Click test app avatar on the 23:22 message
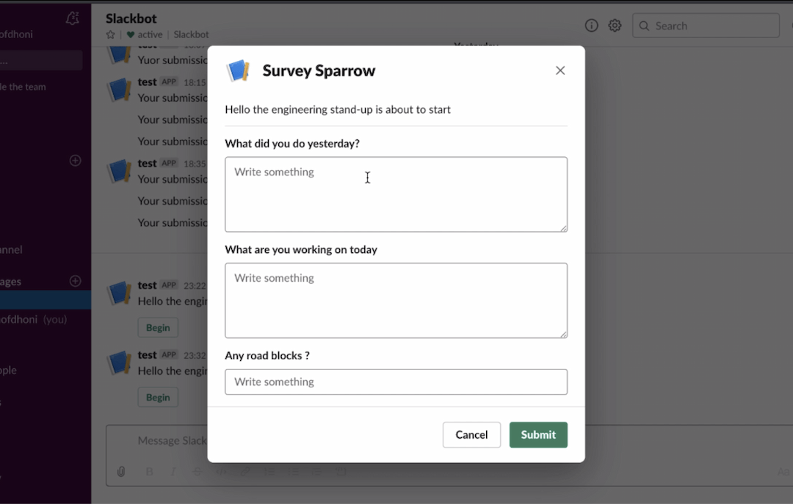The width and height of the screenshot is (793, 504). pos(120,293)
